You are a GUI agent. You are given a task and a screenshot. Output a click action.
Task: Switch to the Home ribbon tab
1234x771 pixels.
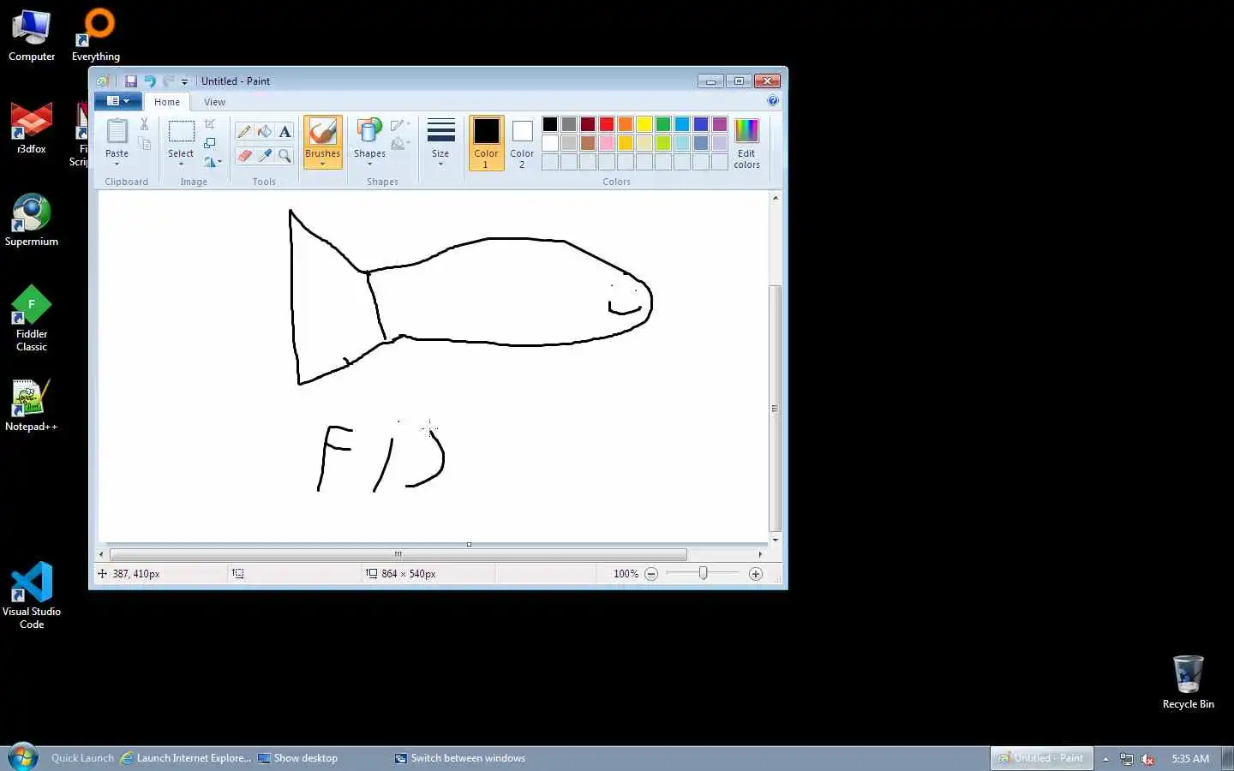(x=167, y=102)
